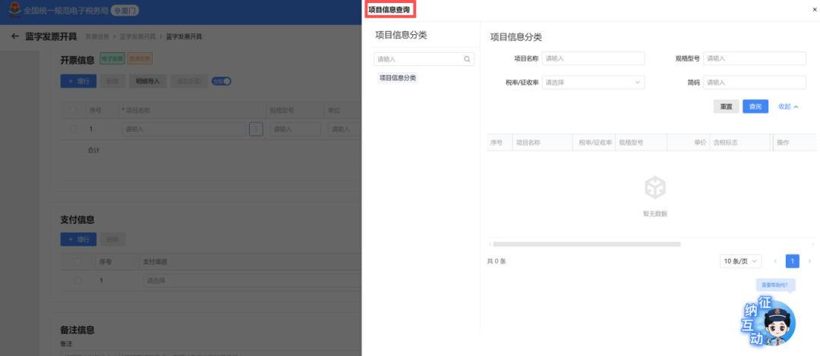Click the search magnifier in category filter
The width and height of the screenshot is (820, 356).
click(x=467, y=58)
